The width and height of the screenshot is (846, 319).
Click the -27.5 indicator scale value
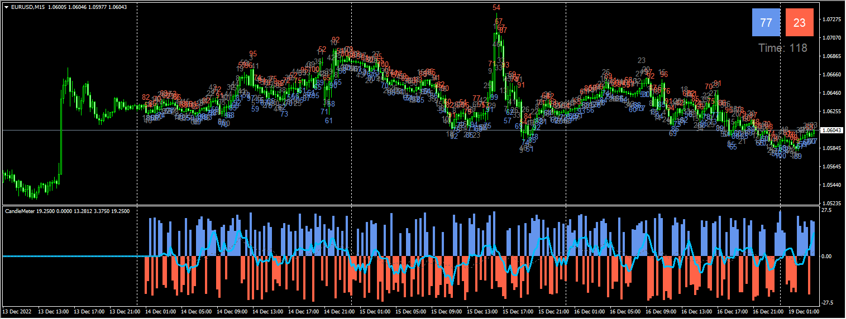point(829,302)
